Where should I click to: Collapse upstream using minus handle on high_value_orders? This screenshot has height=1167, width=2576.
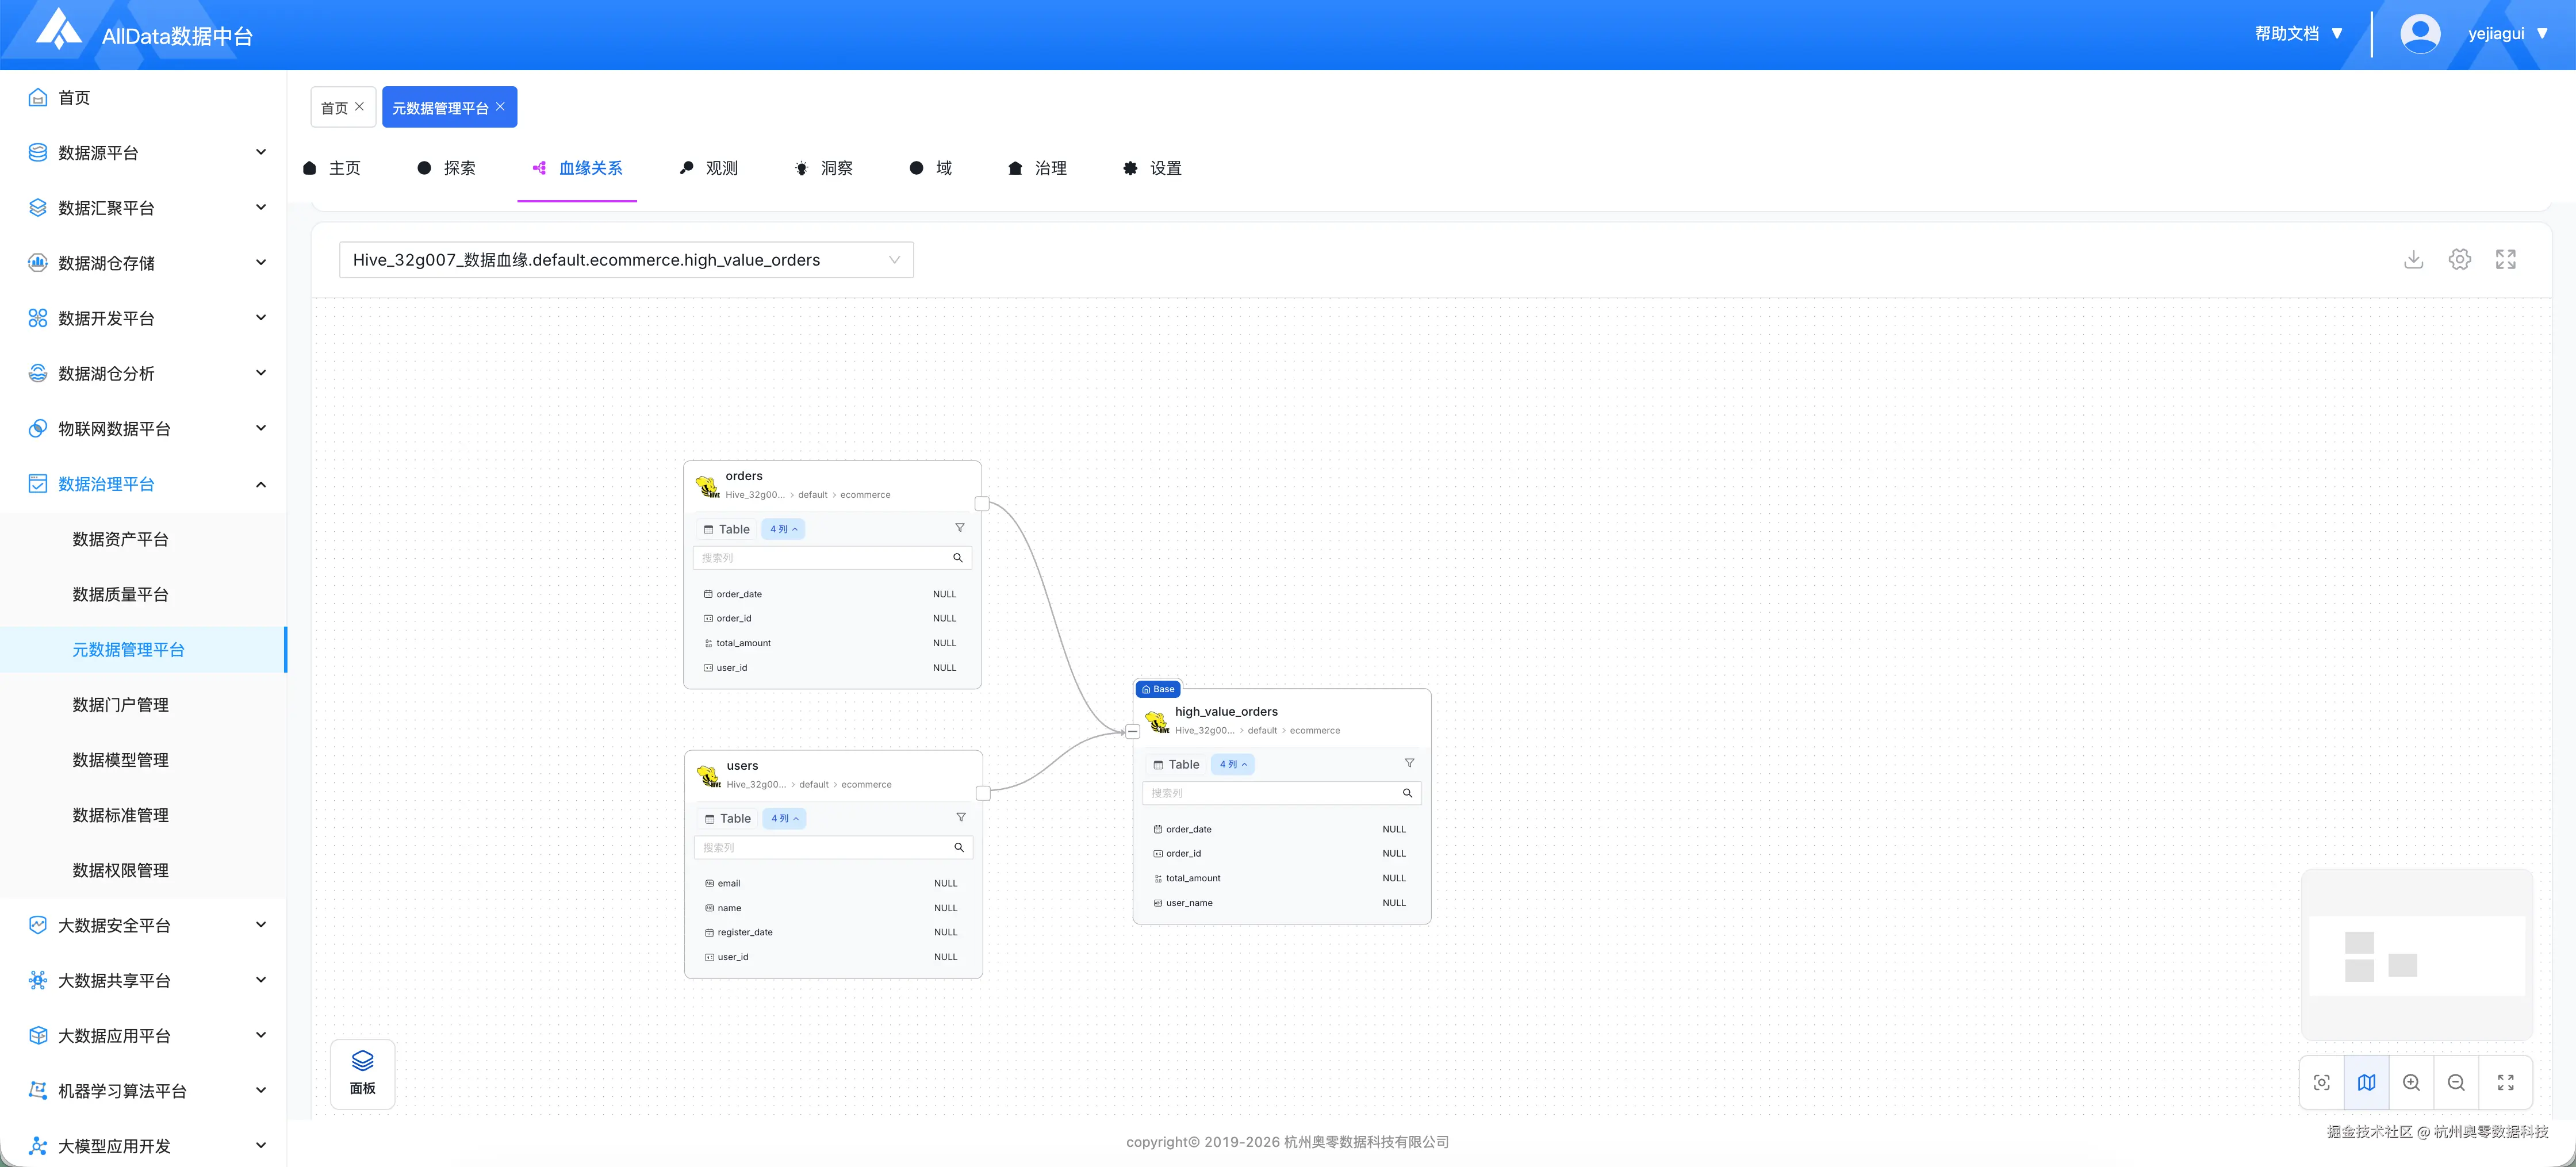pyautogui.click(x=1132, y=732)
